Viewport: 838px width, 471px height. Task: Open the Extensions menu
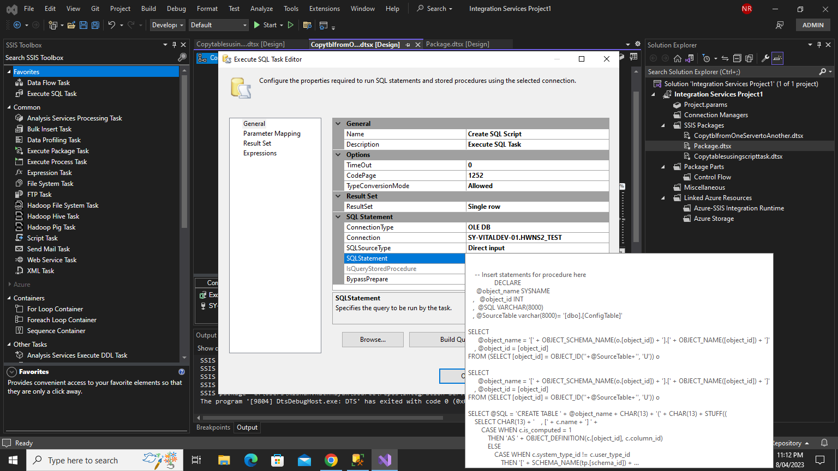pyautogui.click(x=324, y=9)
